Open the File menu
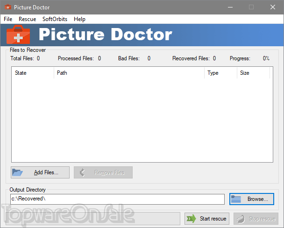The height and width of the screenshot is (228, 284). coord(8,19)
